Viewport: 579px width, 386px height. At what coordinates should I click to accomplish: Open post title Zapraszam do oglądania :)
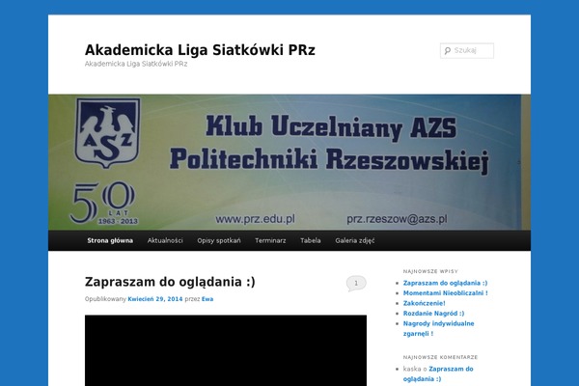pos(170,282)
